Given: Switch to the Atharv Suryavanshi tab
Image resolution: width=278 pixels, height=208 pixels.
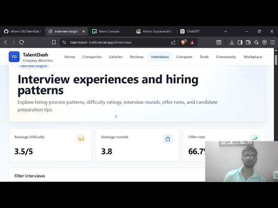Looking at the screenshot, I should pyautogui.click(x=155, y=32).
